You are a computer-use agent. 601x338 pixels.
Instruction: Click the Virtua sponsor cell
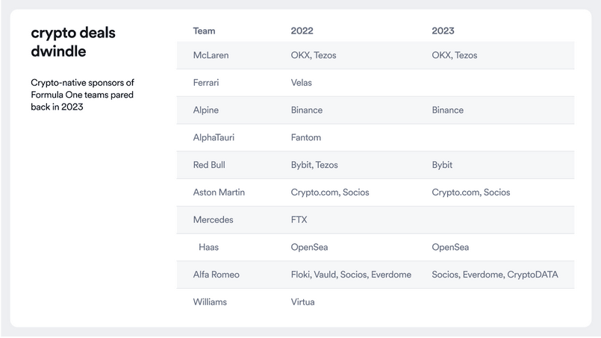click(x=302, y=302)
